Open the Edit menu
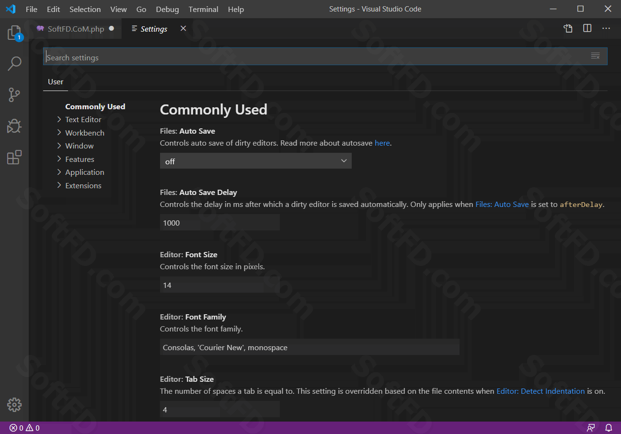 [x=54, y=9]
